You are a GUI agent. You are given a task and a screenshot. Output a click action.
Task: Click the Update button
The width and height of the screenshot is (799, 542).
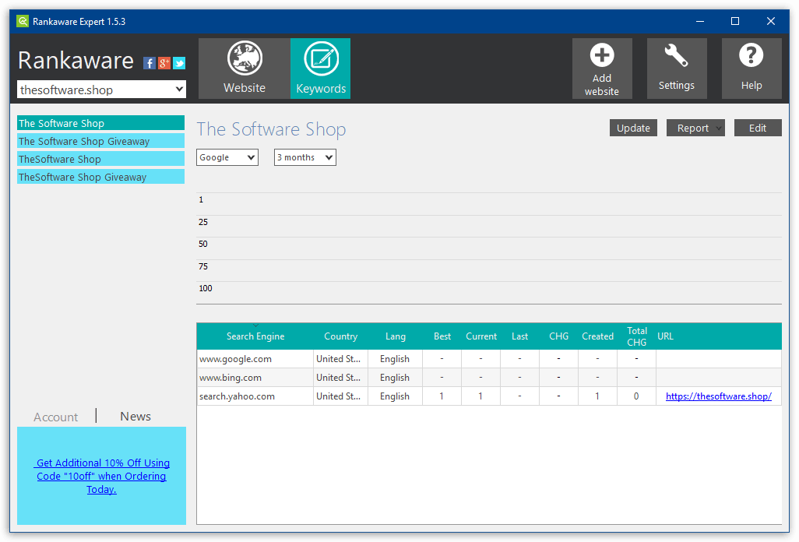pyautogui.click(x=633, y=128)
